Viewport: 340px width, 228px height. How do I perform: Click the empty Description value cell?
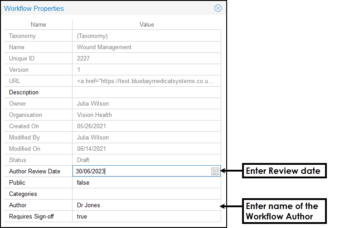pyautogui.click(x=146, y=92)
